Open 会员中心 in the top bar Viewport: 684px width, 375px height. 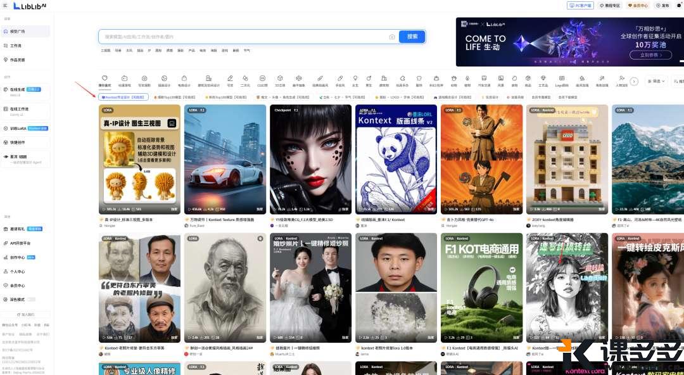coord(638,6)
